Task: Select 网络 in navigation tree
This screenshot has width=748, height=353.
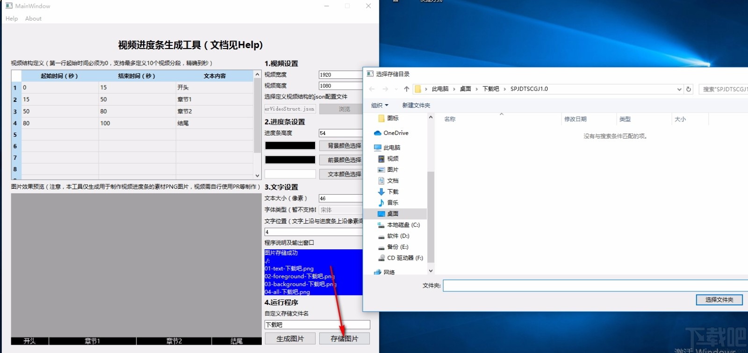Action: point(389,272)
